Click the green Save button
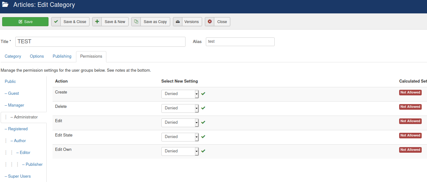This screenshot has width=427, height=182. [25, 22]
